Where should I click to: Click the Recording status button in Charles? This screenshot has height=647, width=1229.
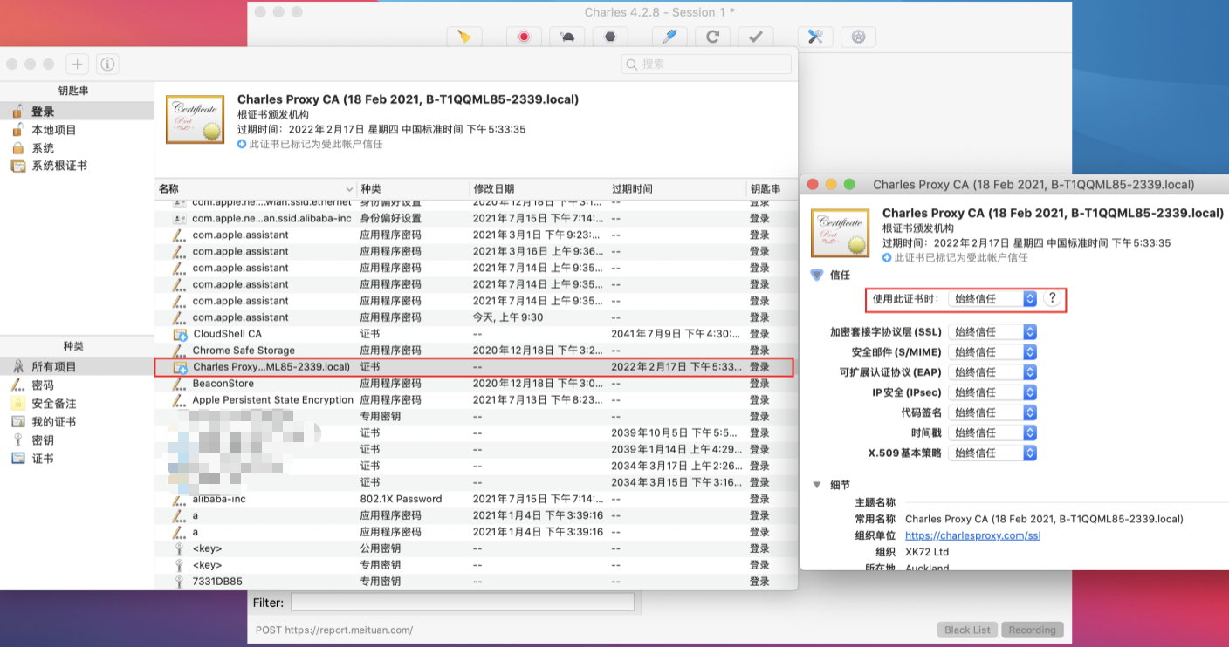point(1032,630)
